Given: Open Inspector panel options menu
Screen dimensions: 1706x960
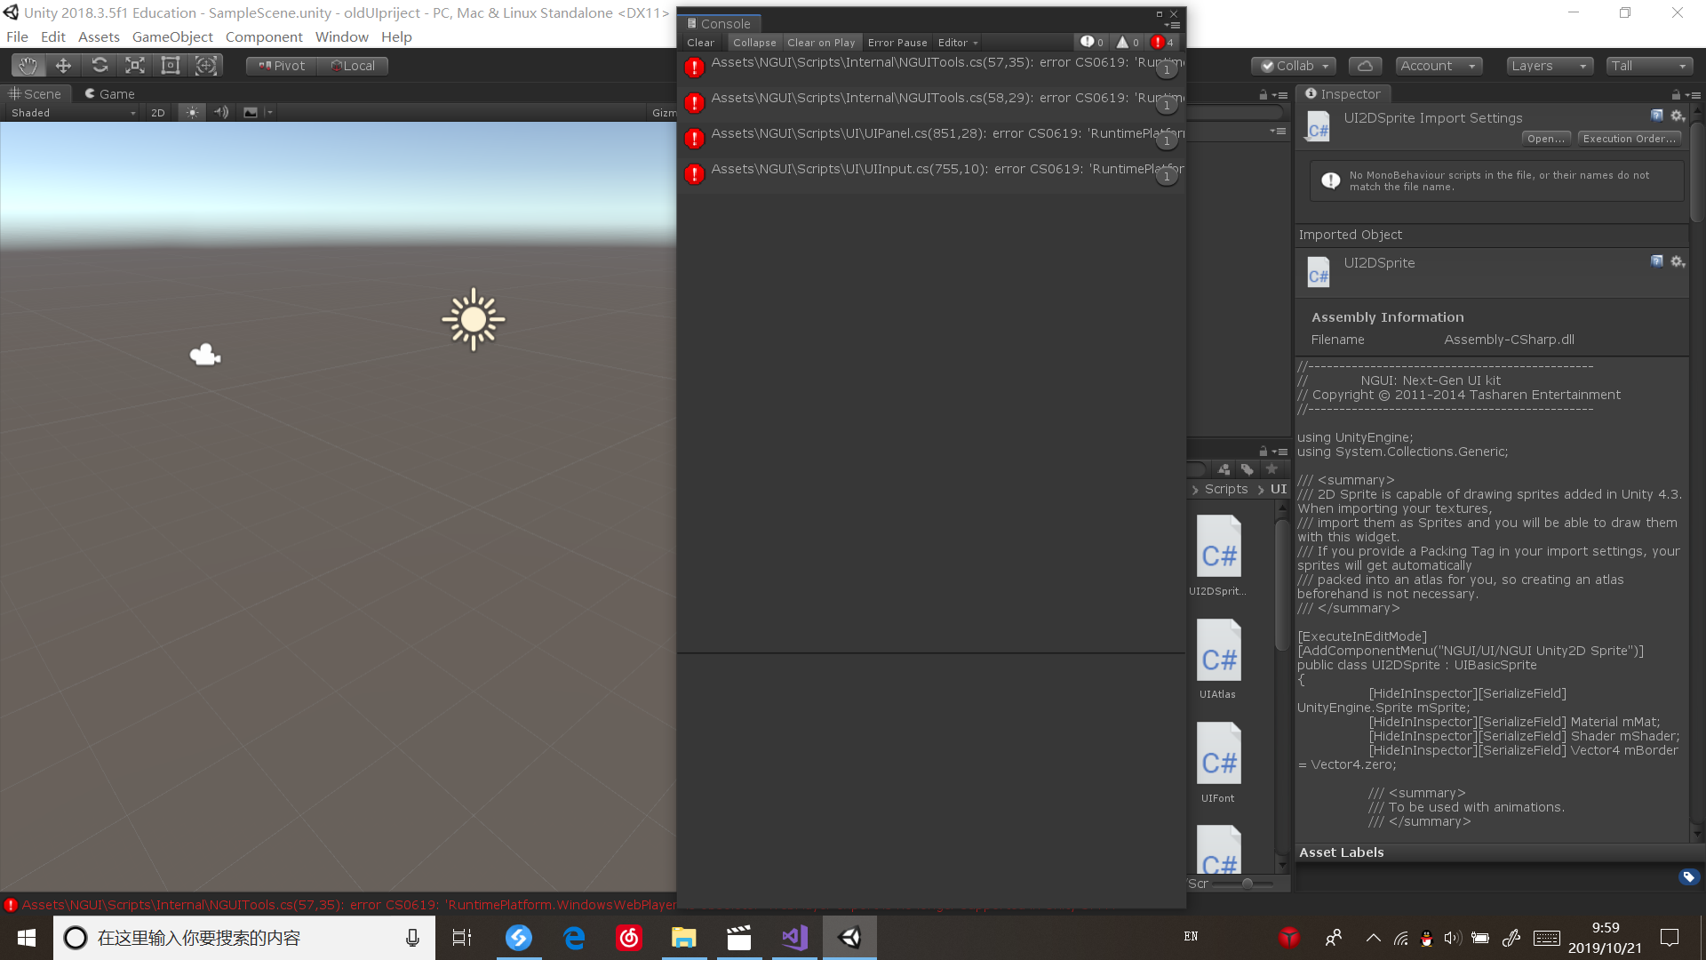Looking at the screenshot, I should coord(1694,95).
